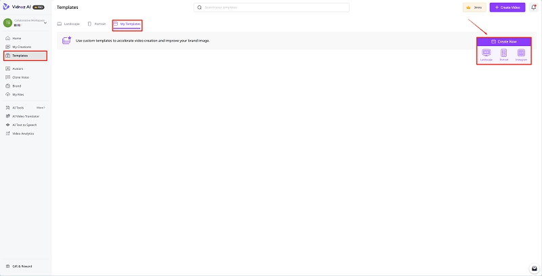The image size is (542, 276).
Task: Expand the Collaborative Workspace dropdown
Action: click(x=45, y=23)
